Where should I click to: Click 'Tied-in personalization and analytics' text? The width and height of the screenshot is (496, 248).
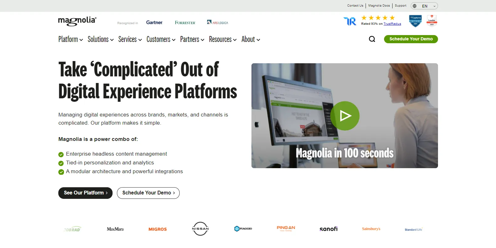click(x=110, y=163)
